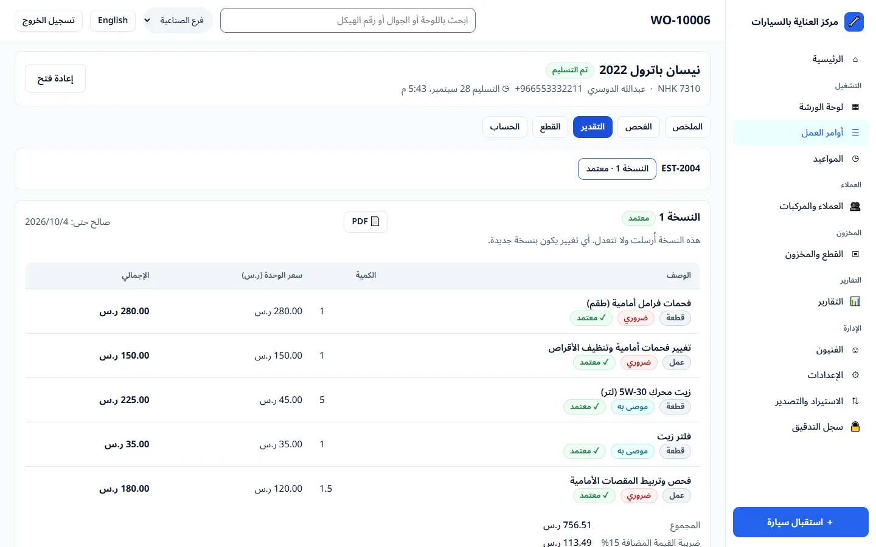
Task: Click the موصى به tag on the oil filter row
Action: (x=632, y=451)
